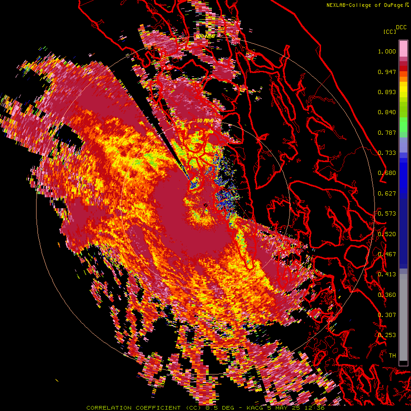411x411 pixels.
Task: Click the 0.787 scale value
Action: coord(387,132)
